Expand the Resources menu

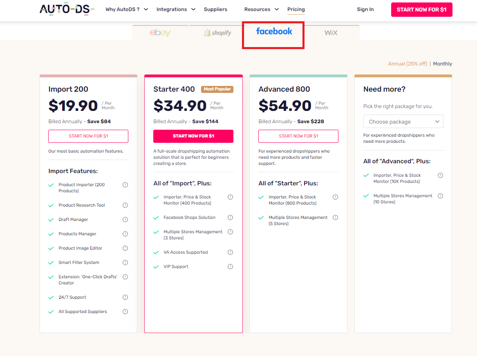coord(262,9)
